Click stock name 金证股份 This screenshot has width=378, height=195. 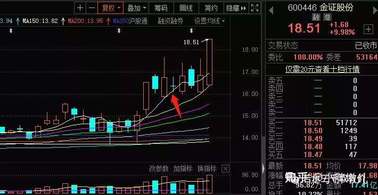tap(336, 7)
